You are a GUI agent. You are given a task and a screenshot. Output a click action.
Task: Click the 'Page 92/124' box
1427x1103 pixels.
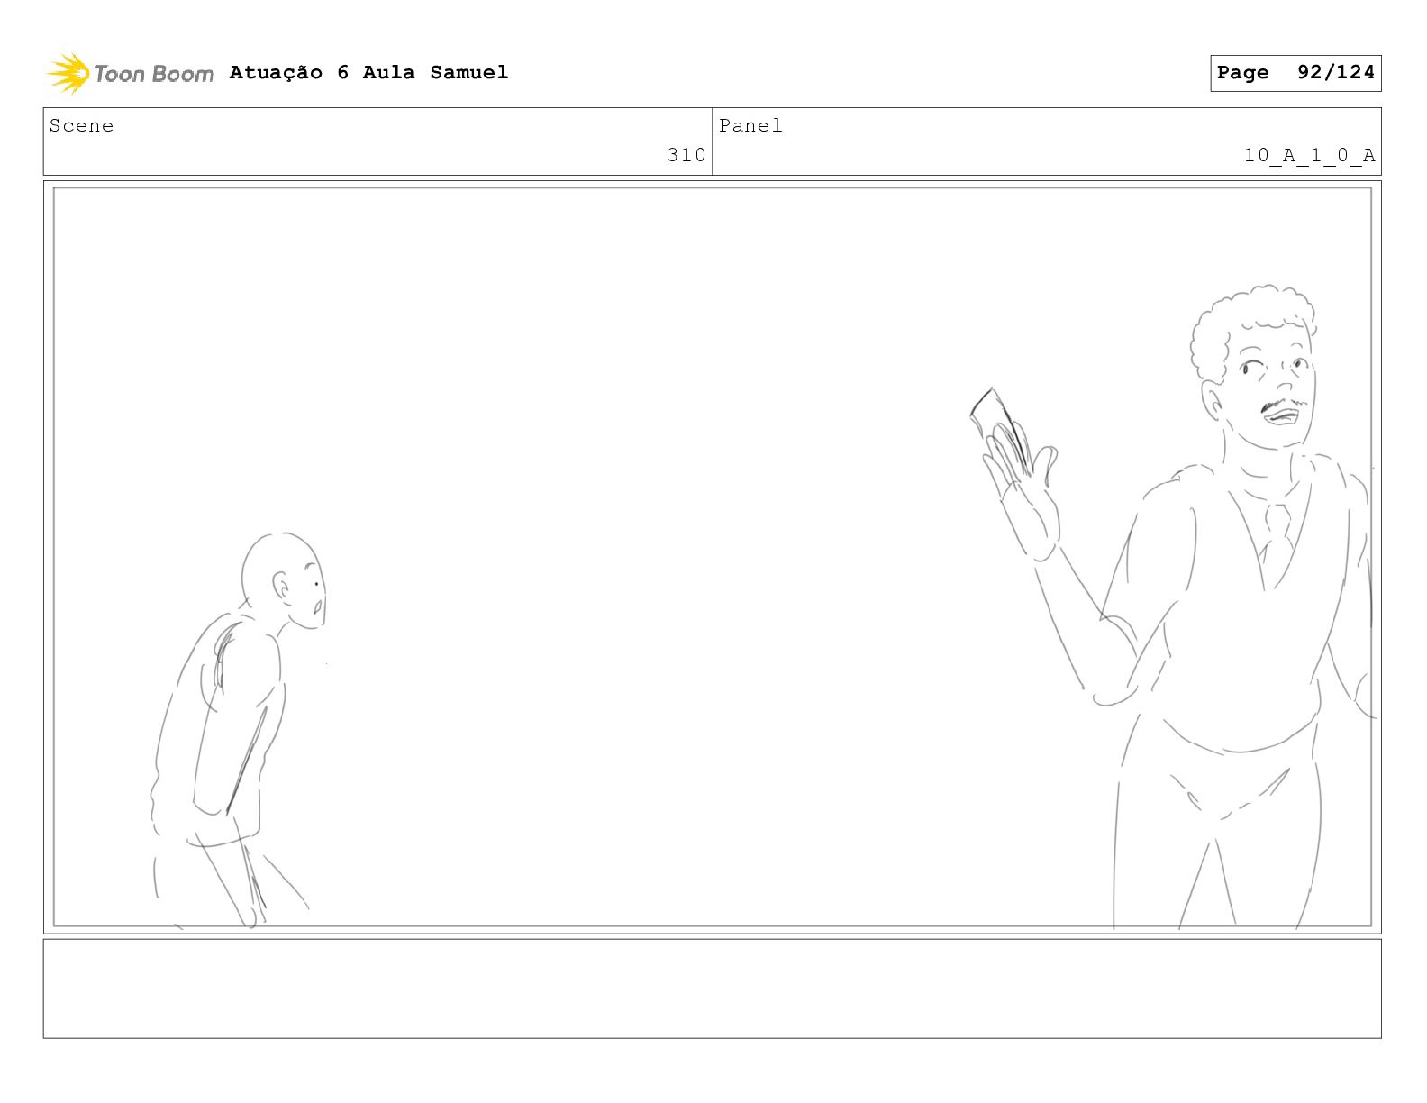1295,73
